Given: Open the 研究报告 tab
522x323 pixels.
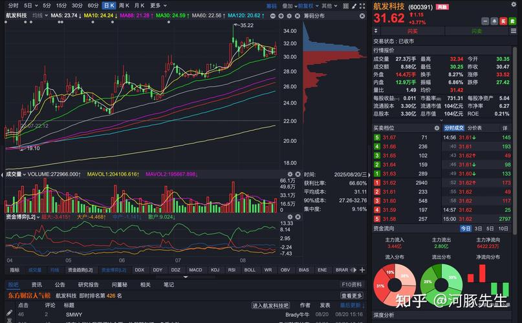Looking at the screenshot, I should pyautogui.click(x=89, y=284).
